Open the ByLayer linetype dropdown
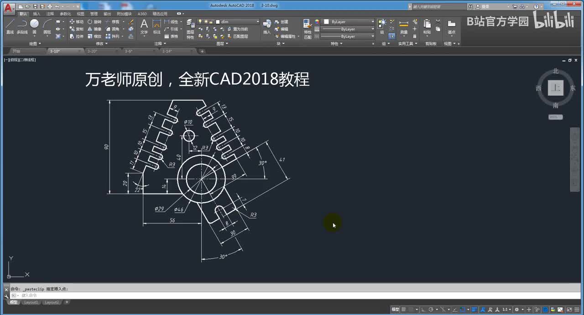The image size is (584, 315). click(x=349, y=36)
